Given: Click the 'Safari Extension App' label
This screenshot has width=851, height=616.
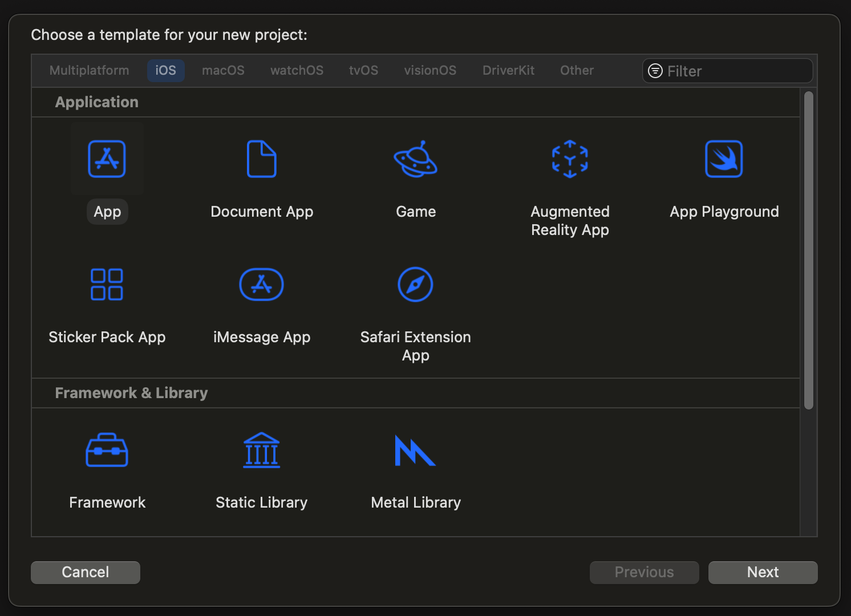Looking at the screenshot, I should coord(416,346).
